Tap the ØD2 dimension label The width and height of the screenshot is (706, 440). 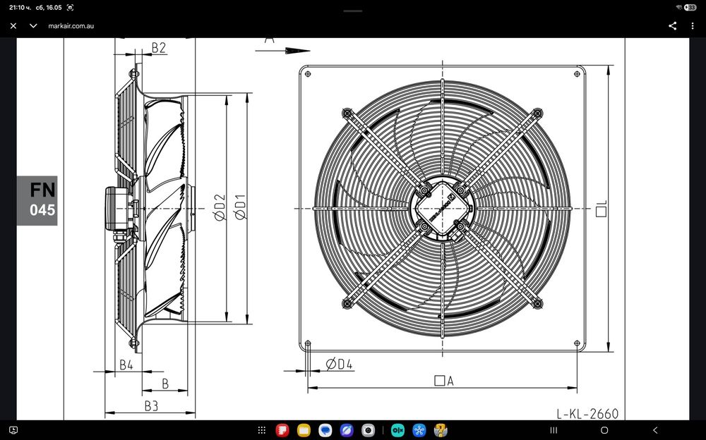point(220,207)
